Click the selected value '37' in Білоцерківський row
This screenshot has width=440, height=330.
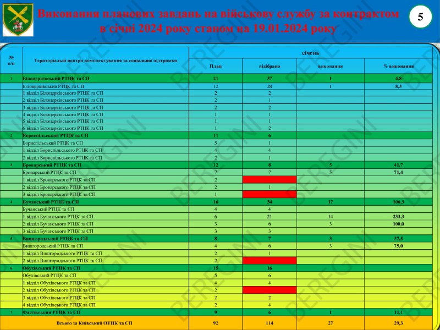coord(269,79)
